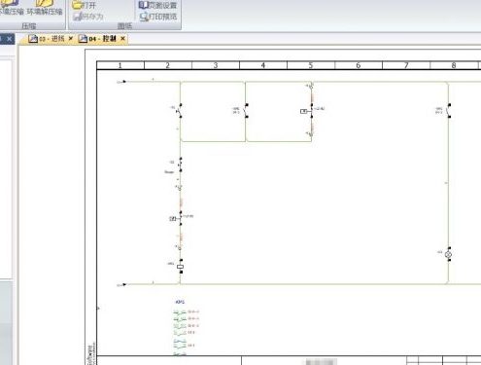The height and width of the screenshot is (365, 481).
Task: Select the coil symbol at bottom of column 2
Action: point(181,267)
